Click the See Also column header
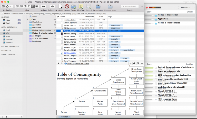 pyautogui.click(x=189, y=64)
